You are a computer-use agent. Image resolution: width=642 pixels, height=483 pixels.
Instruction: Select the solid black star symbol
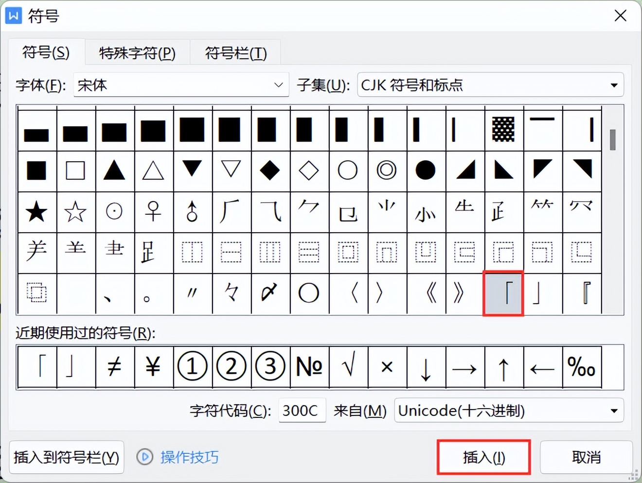point(37,212)
